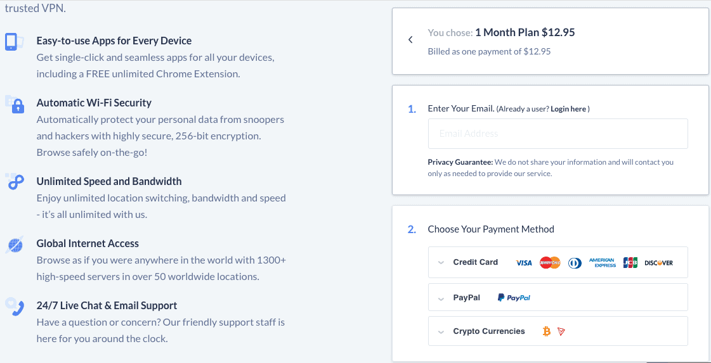Click the PayPal logo
This screenshot has height=363, width=711.
(514, 298)
